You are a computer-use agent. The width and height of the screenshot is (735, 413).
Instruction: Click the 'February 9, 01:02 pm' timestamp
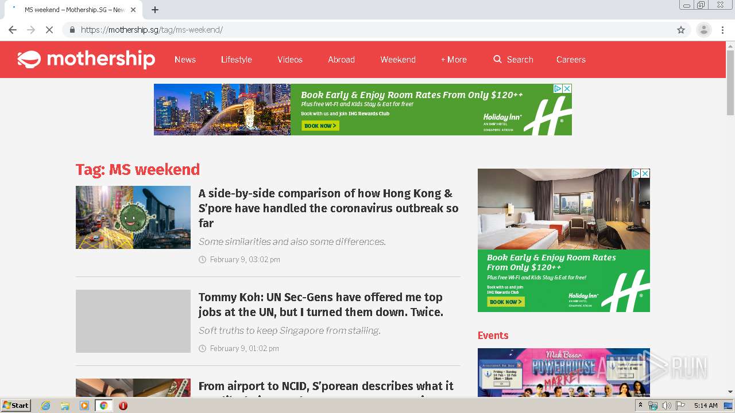(x=245, y=348)
